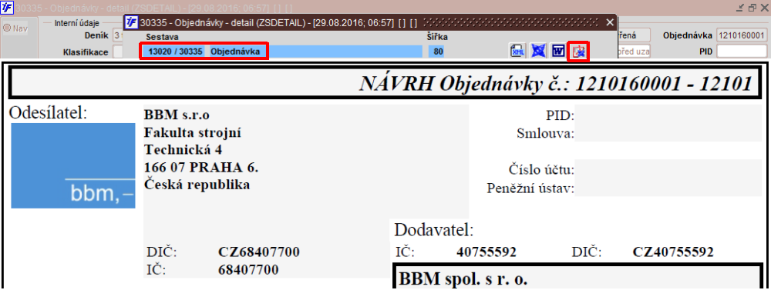The height and width of the screenshot is (290, 771).
Task: Click the Deník field in background window
Action: pos(118,35)
